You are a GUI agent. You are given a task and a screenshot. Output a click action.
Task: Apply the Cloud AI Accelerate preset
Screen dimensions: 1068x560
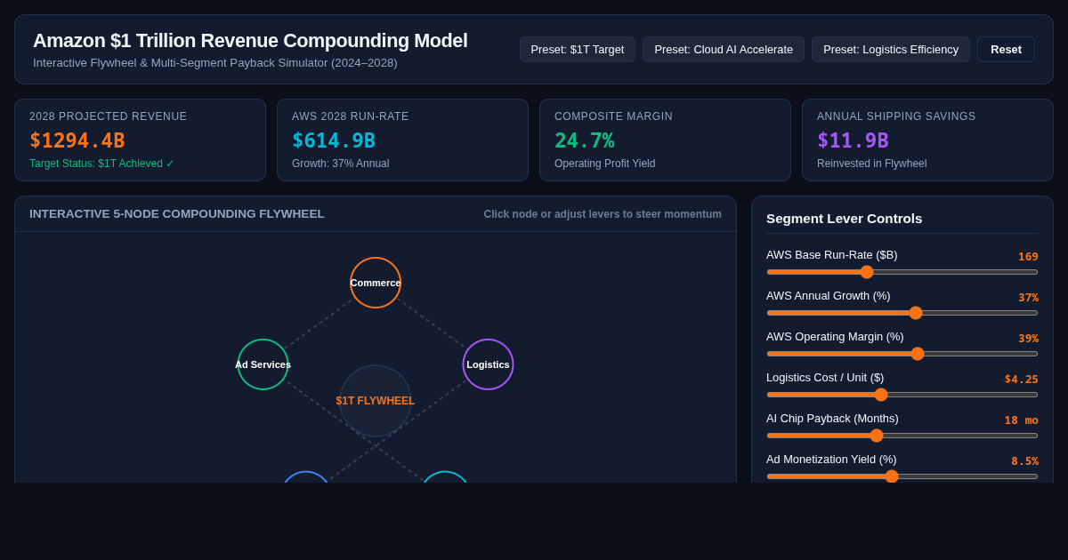724,49
